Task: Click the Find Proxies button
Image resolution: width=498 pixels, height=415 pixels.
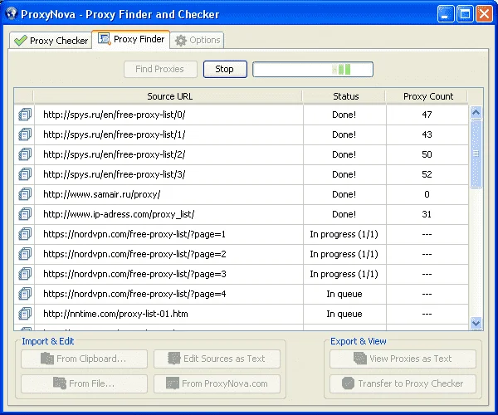Action: click(160, 69)
